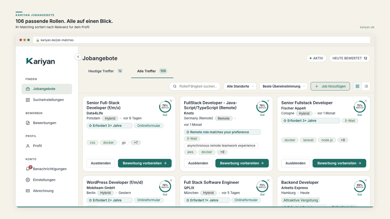
Task: Click the notification bell with badge 7
Action: pyautogui.click(x=28, y=169)
